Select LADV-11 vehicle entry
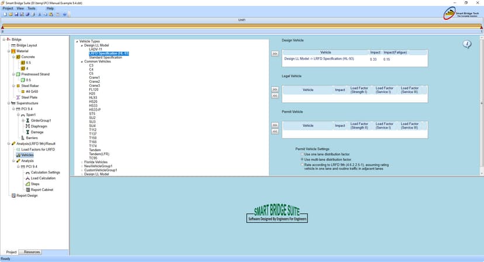 coord(95,50)
